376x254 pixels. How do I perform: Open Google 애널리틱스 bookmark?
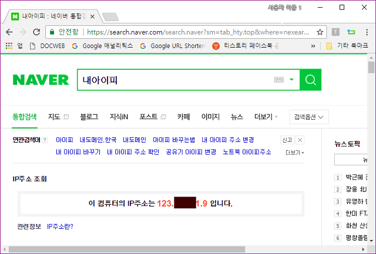(x=102, y=46)
